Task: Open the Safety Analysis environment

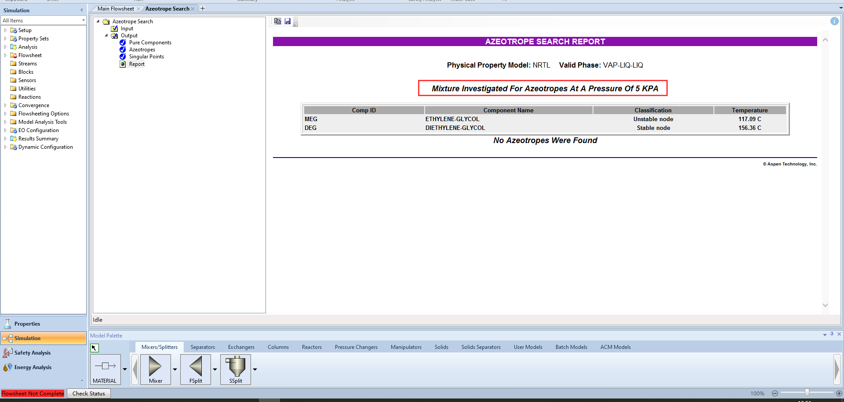Action: pyautogui.click(x=32, y=353)
